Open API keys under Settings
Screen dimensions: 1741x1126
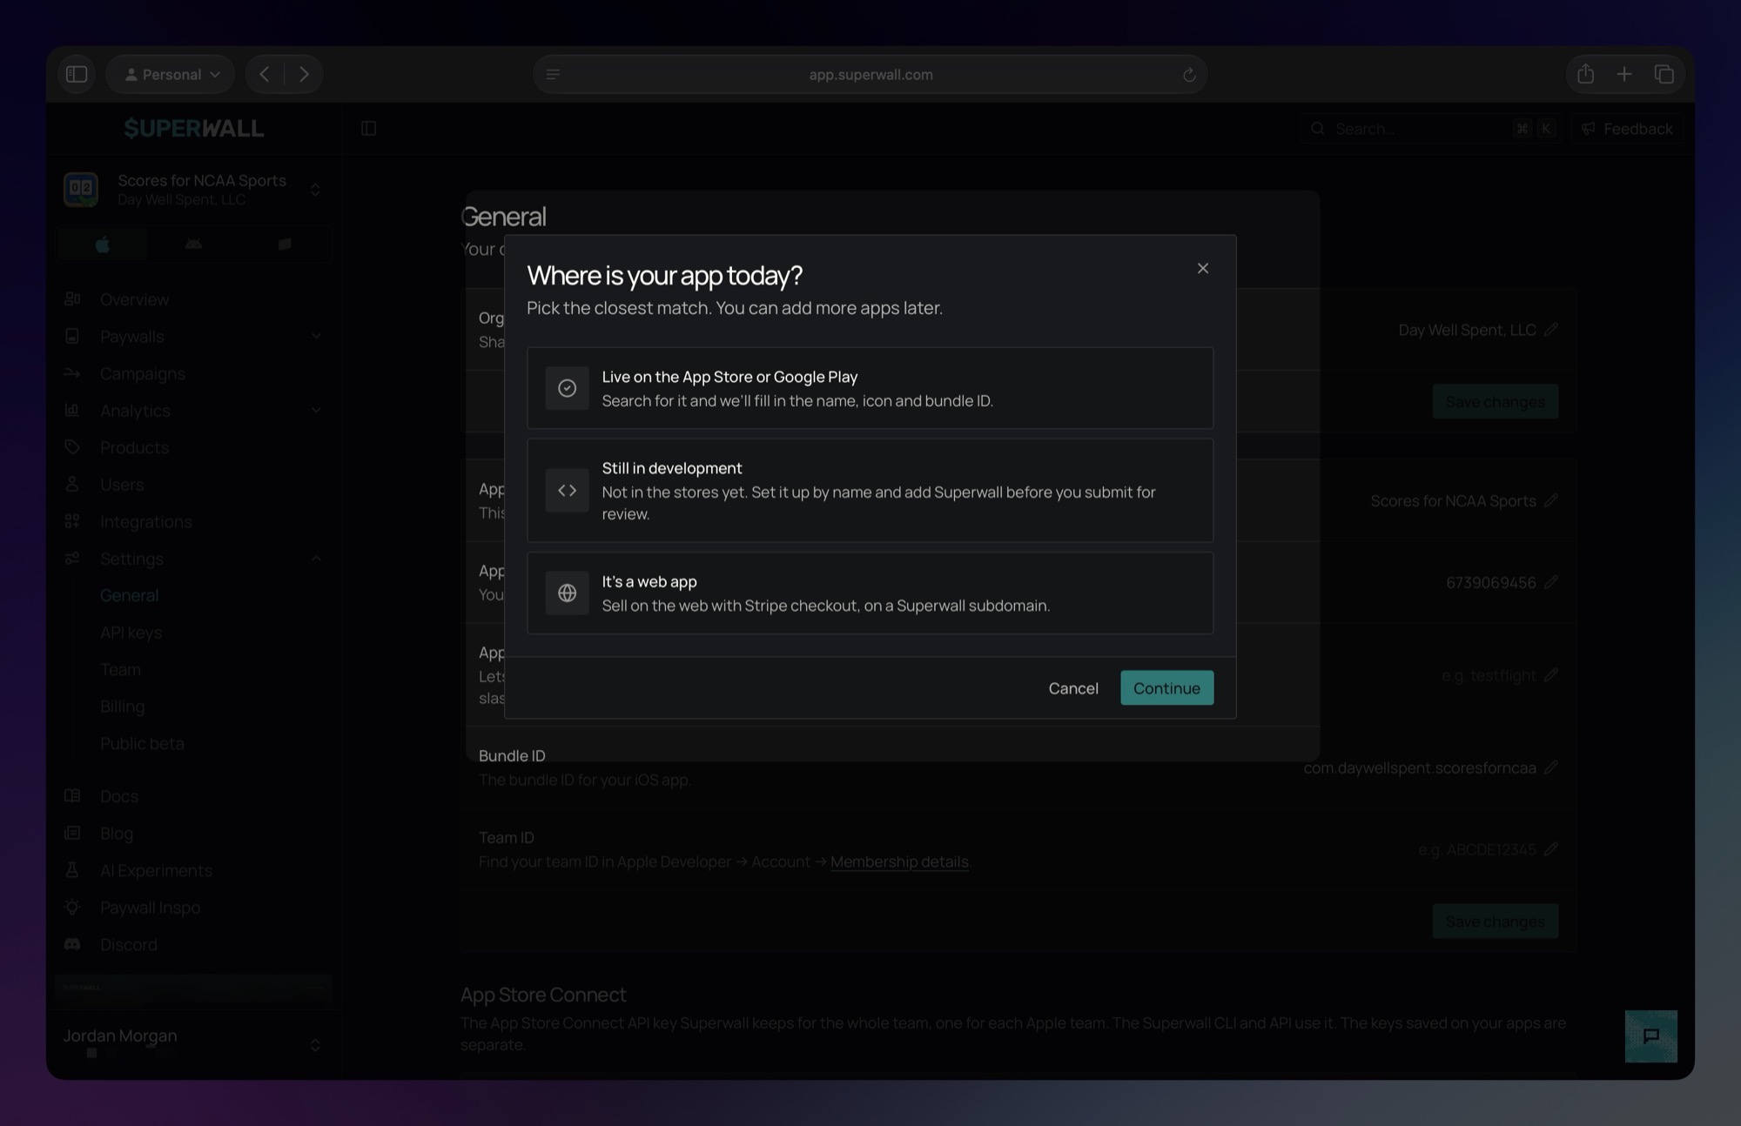[x=131, y=633]
